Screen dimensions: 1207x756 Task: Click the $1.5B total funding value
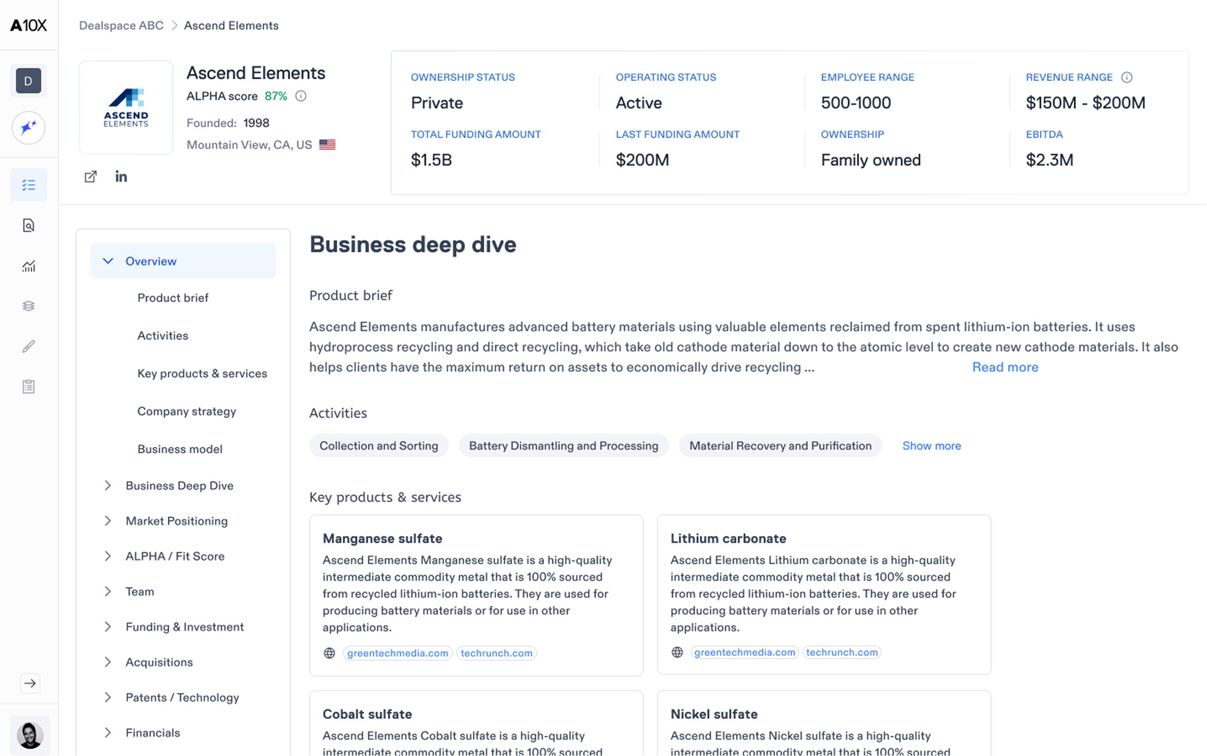[431, 160]
